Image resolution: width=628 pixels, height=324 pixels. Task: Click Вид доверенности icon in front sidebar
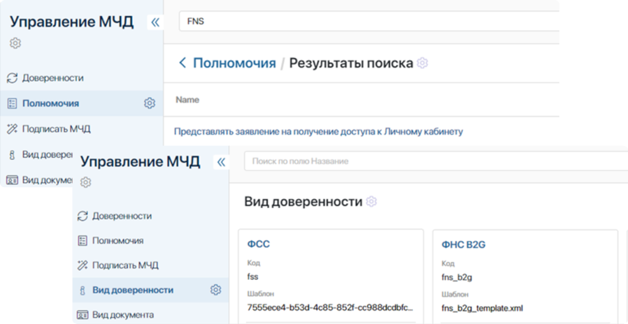[83, 290]
